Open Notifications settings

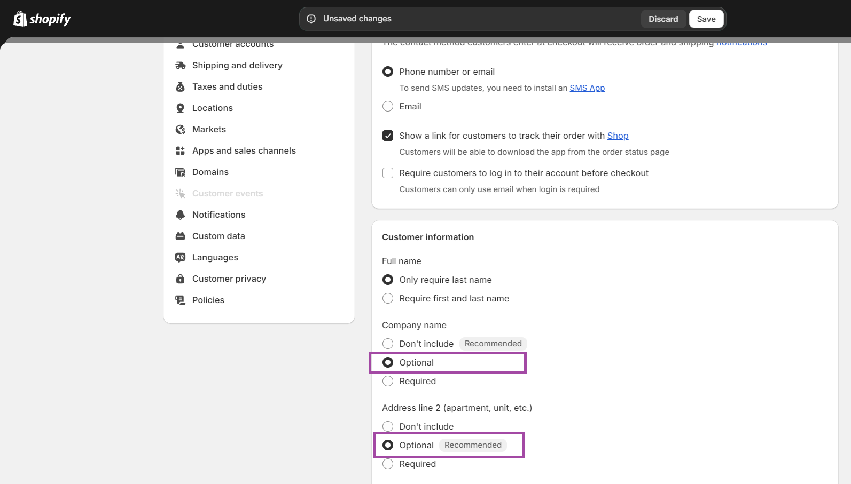click(218, 215)
